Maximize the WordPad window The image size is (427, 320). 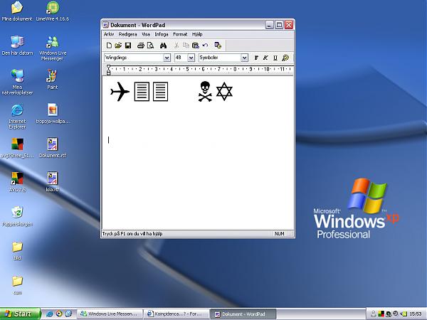pyautogui.click(x=279, y=25)
